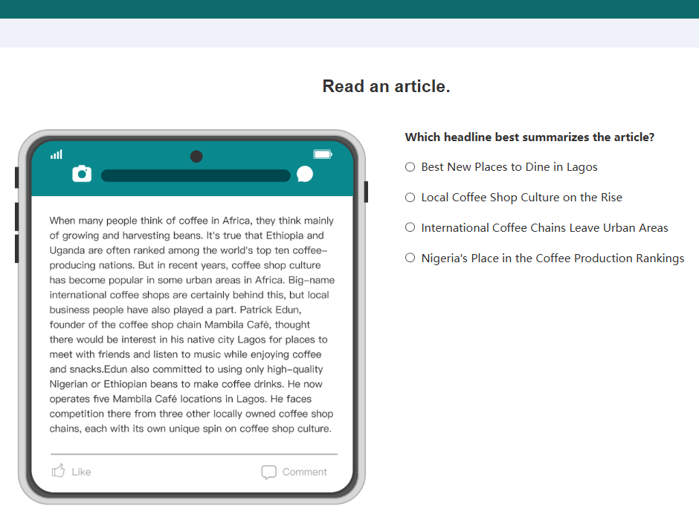Click the thumbs-up Like icon
This screenshot has width=699, height=517.
pos(59,471)
